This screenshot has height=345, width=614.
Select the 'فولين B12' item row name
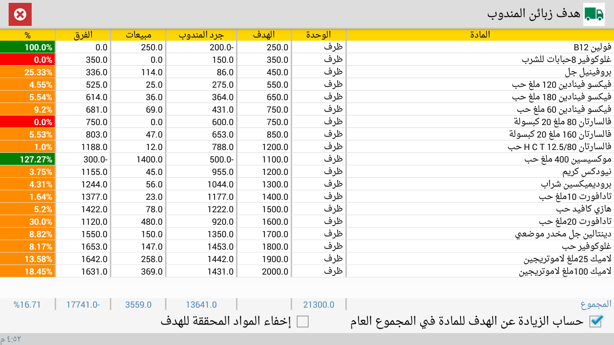coord(592,47)
